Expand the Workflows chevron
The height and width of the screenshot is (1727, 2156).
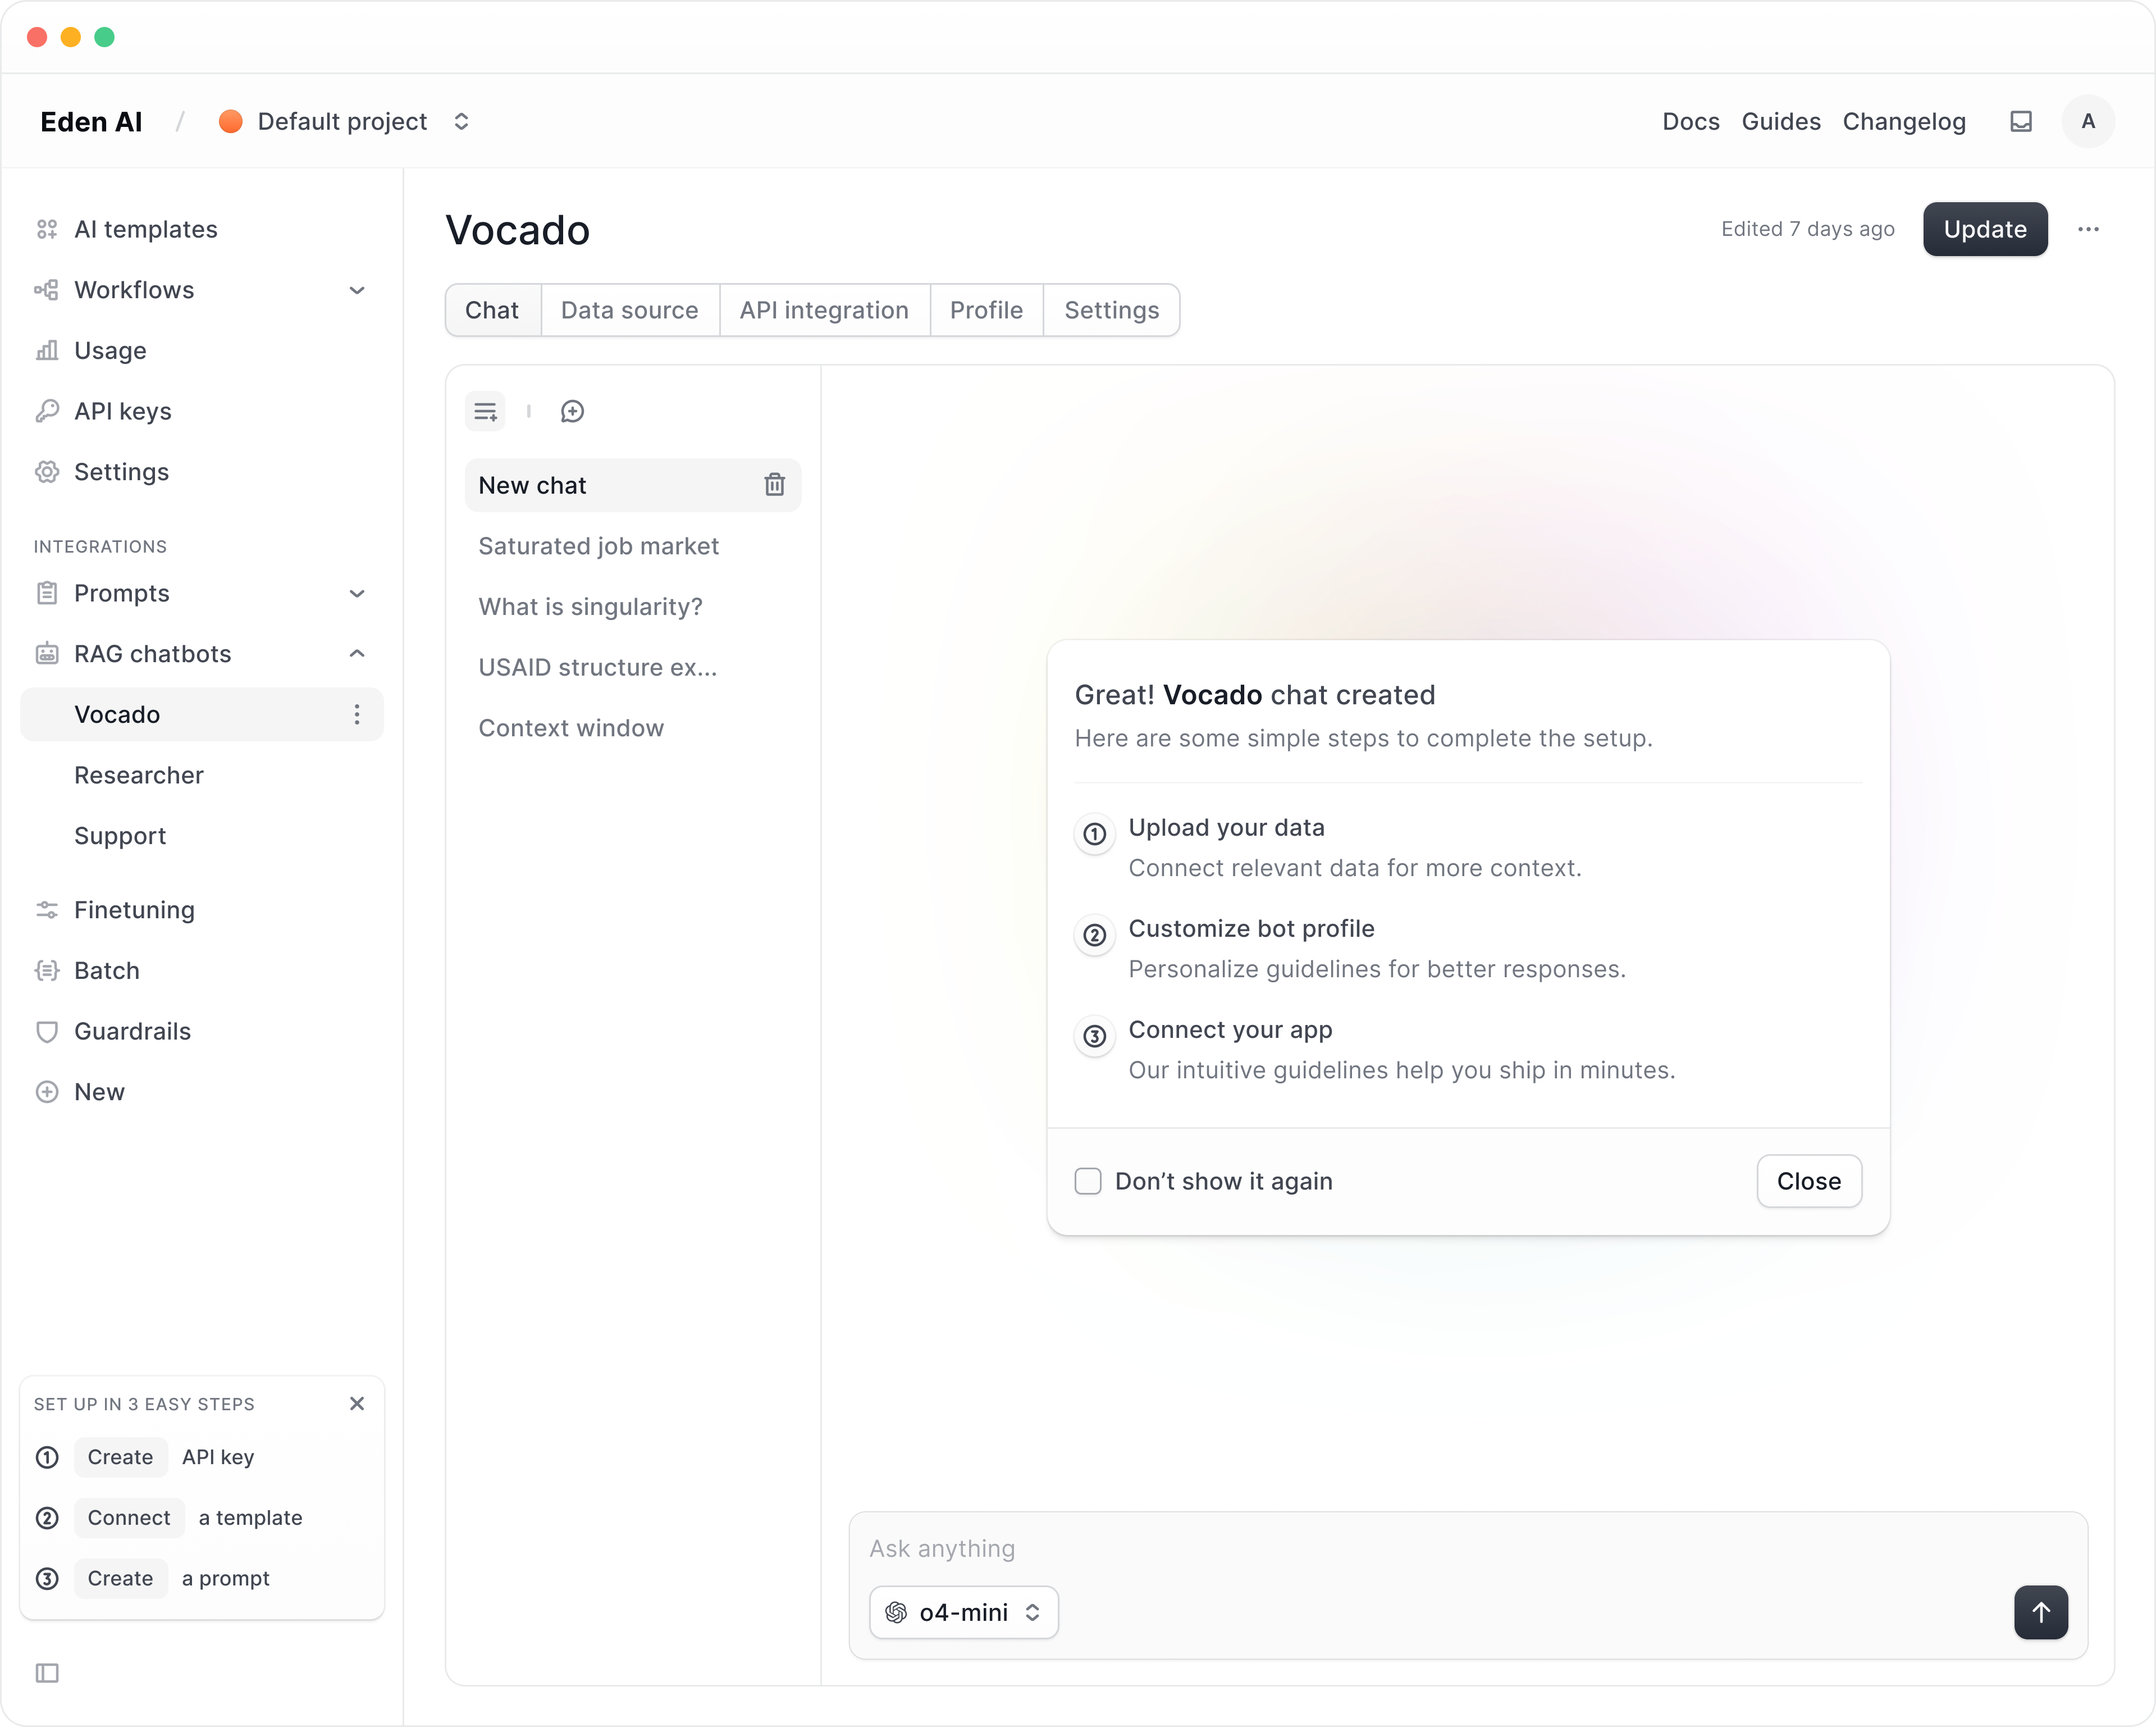(x=357, y=290)
